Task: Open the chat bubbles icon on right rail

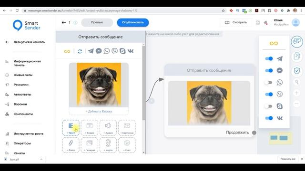Action: pos(297,41)
